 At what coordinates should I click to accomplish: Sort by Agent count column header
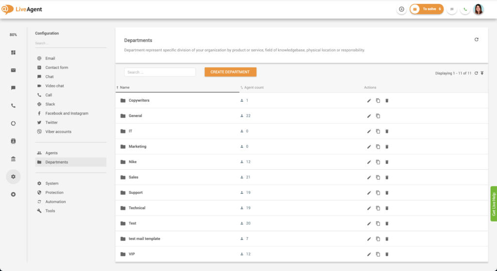click(254, 88)
